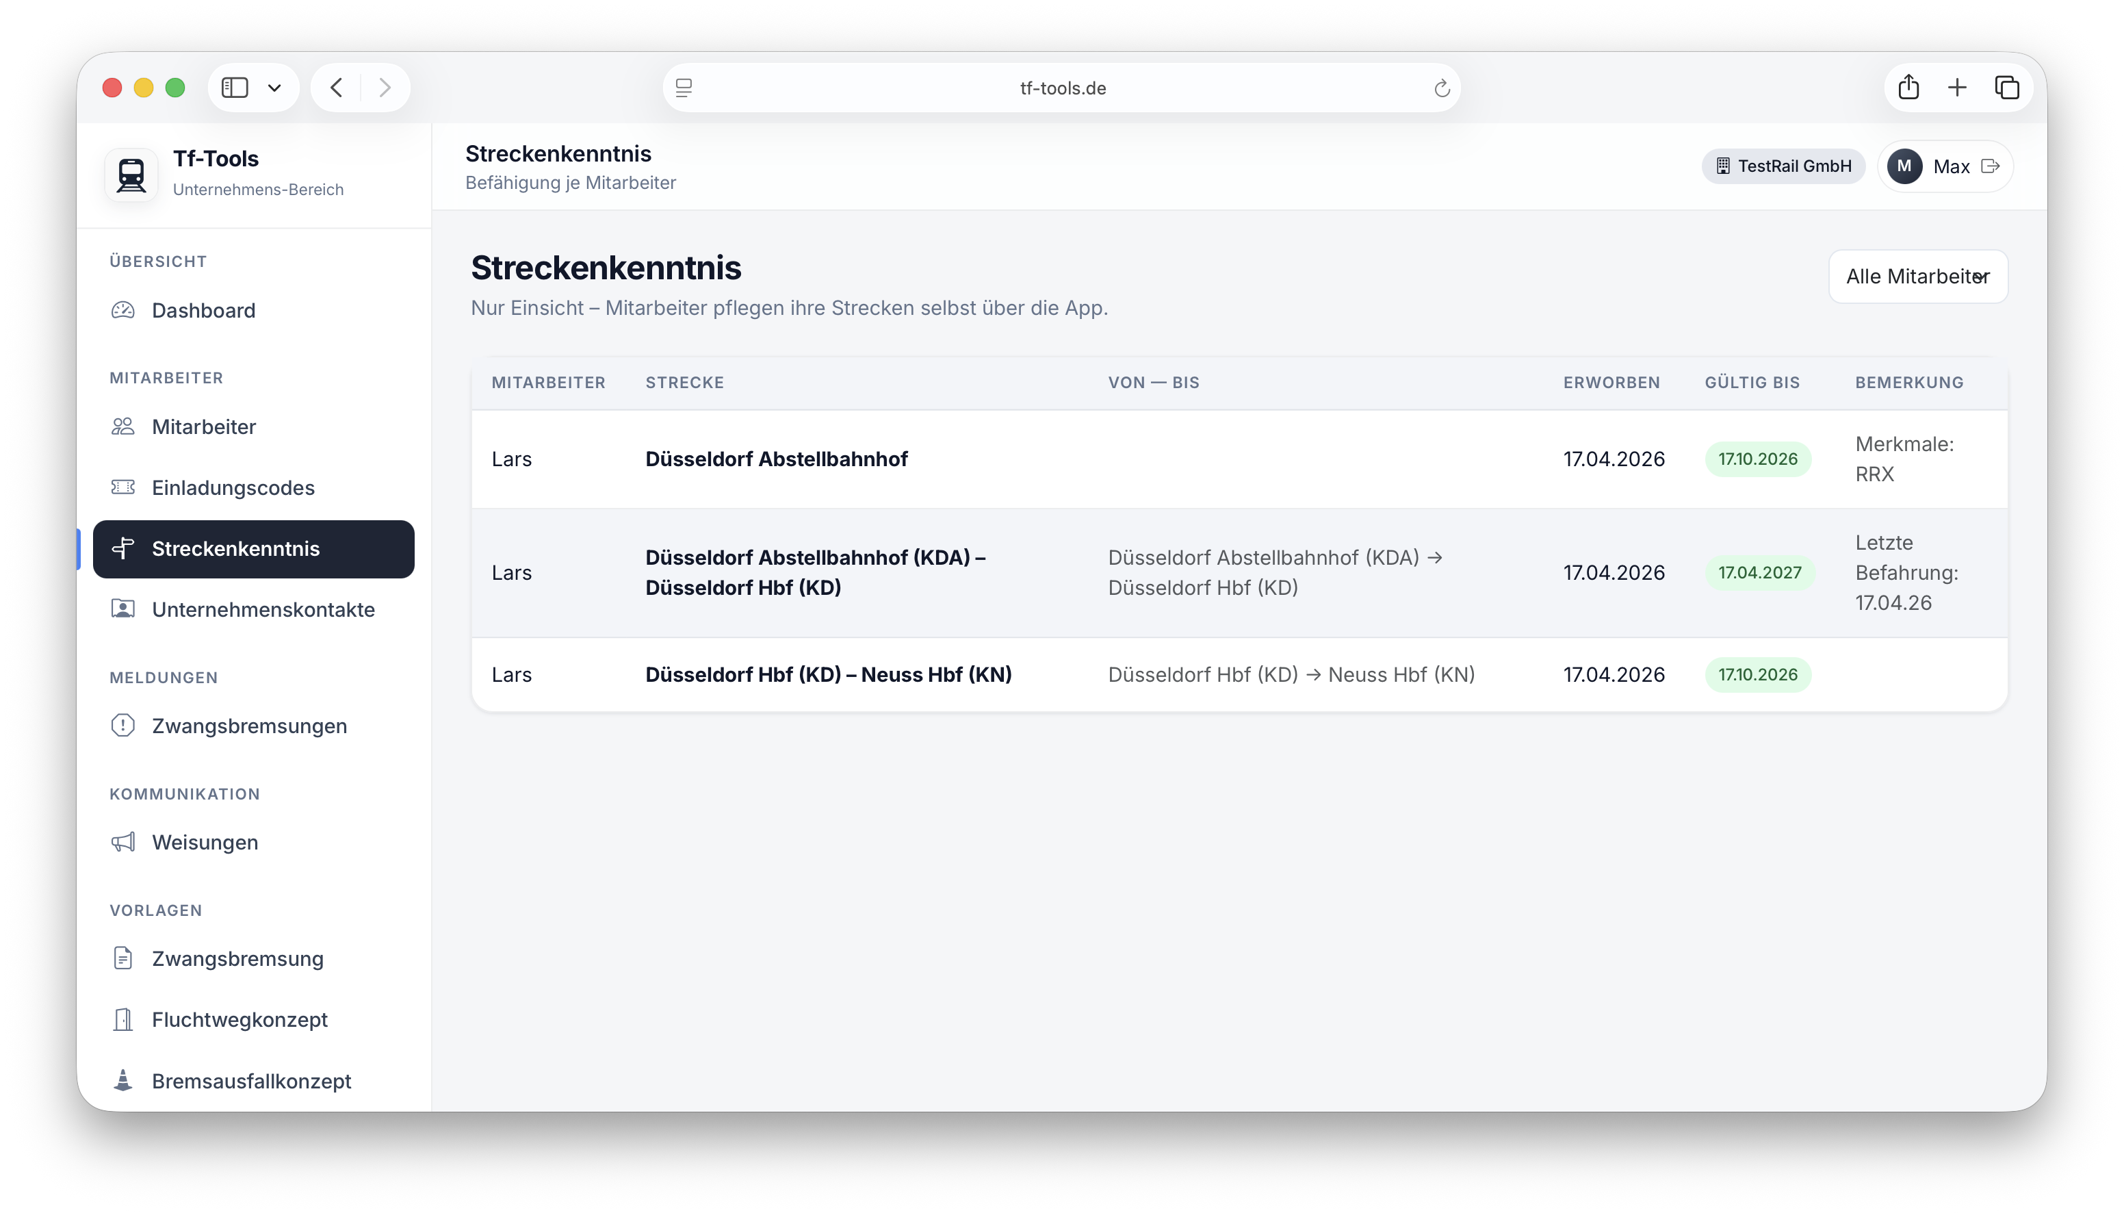Click the Tf-Tools train logo icon
Viewport: 2124px width, 1213px height.
point(131,175)
